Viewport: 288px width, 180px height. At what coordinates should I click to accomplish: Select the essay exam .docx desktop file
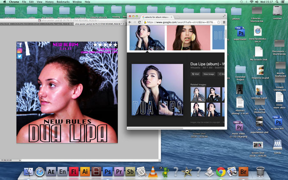click(280, 100)
